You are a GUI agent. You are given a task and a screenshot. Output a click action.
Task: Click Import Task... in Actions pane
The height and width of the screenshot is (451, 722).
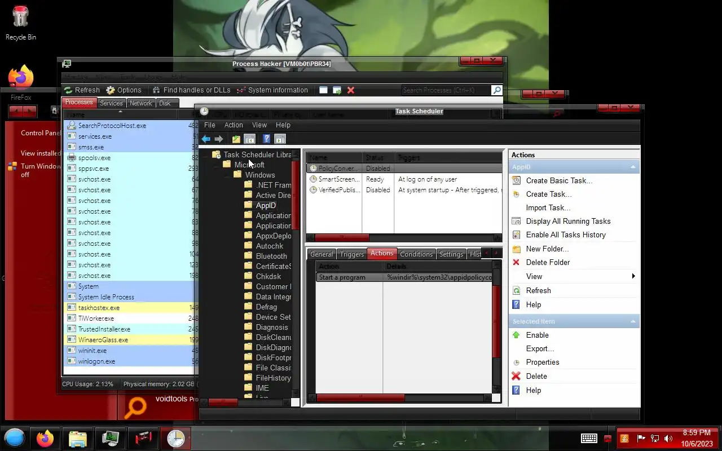pyautogui.click(x=548, y=207)
